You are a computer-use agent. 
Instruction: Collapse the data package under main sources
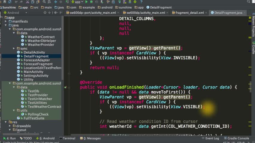(14, 33)
